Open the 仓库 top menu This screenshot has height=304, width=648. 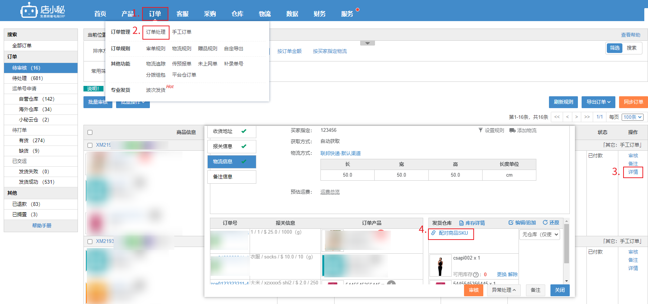point(237,14)
